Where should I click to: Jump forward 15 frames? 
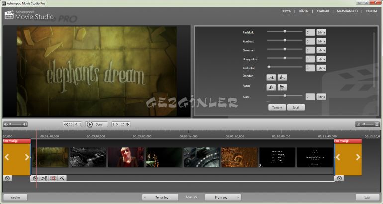(125, 124)
